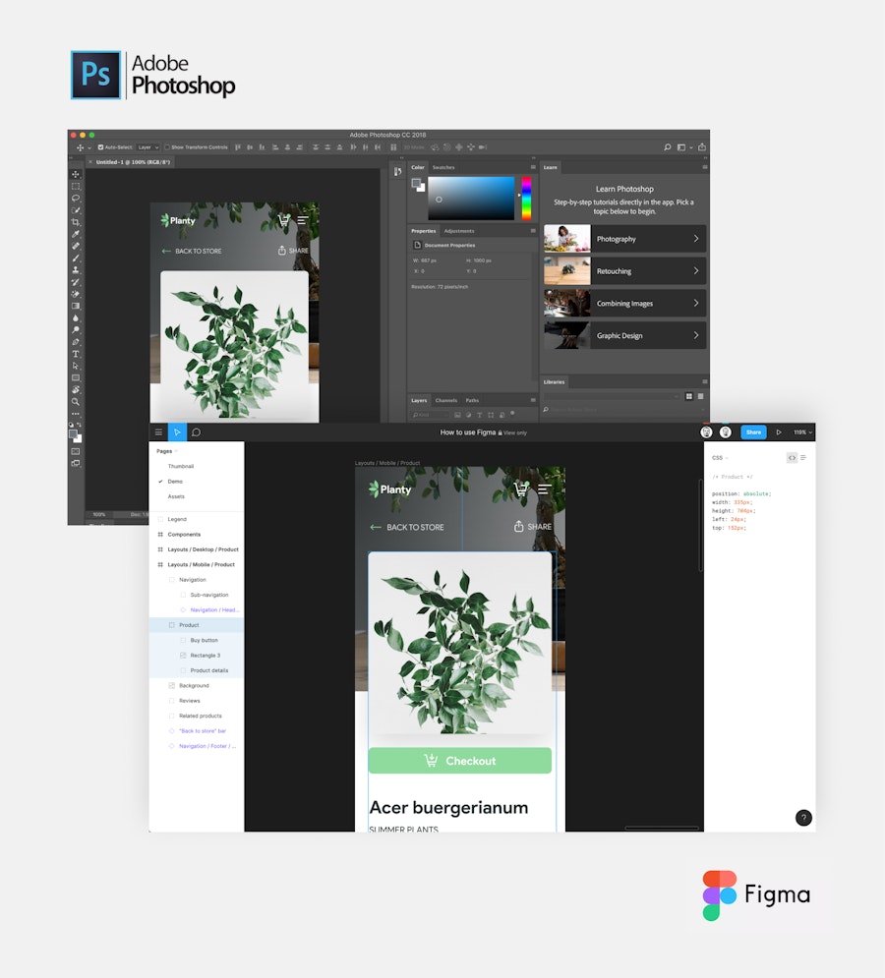885x978 pixels.
Task: Select the Clone Stamp tool in Photoshop
Action: click(x=76, y=270)
